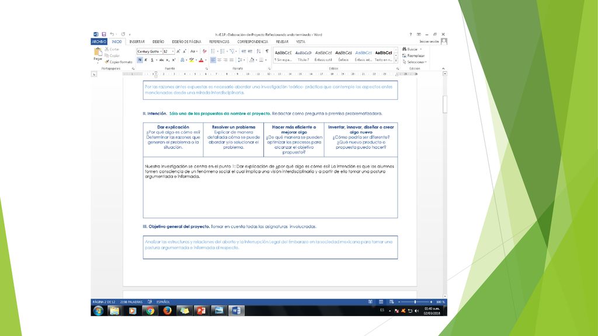Click the zoom slider handle
598x336 pixels.
click(x=415, y=302)
